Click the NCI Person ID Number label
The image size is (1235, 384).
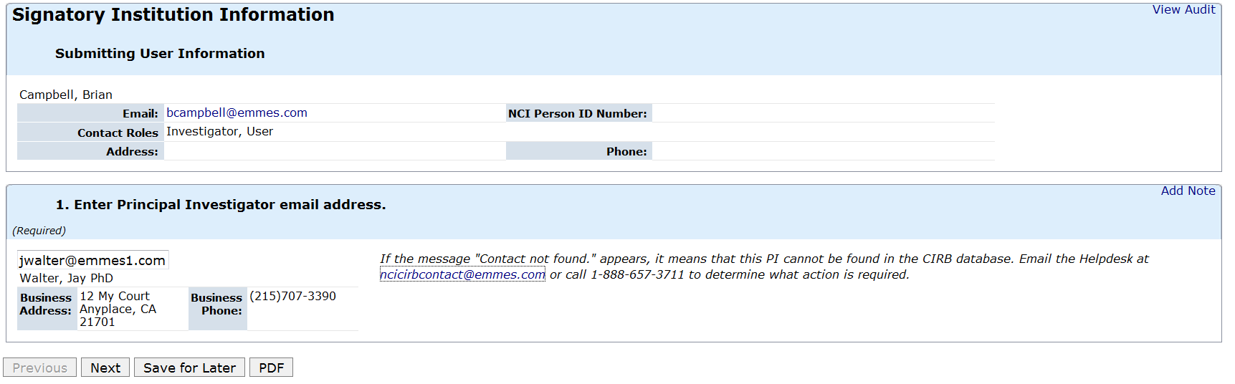point(577,114)
